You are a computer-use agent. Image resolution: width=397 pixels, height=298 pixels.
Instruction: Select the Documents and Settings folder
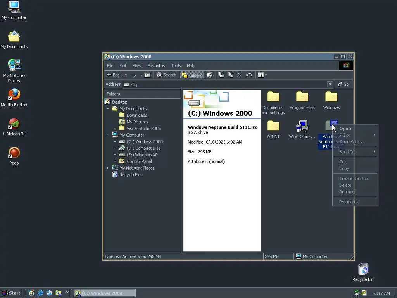[273, 102]
